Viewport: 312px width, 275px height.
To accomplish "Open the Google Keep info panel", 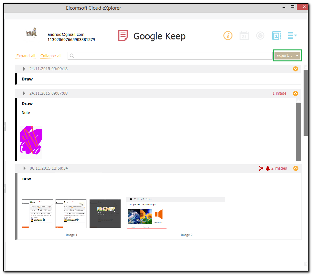I will (x=228, y=36).
